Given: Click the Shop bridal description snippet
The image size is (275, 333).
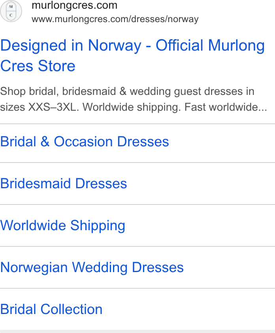Looking at the screenshot, I should click(x=134, y=99).
